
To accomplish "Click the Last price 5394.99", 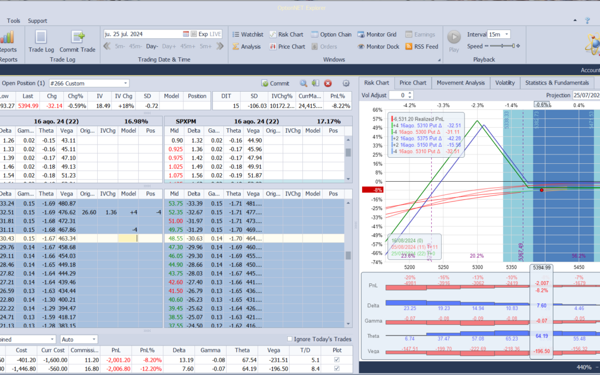I will [28, 106].
